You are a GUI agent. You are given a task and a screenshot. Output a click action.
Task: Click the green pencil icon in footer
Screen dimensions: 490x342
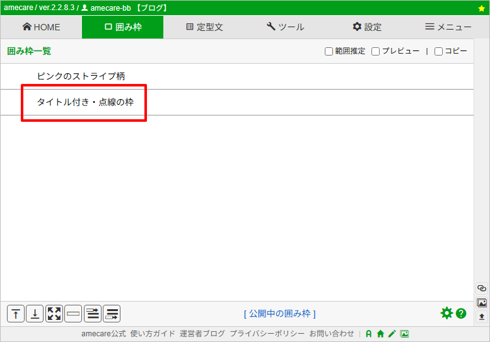pos(392,334)
